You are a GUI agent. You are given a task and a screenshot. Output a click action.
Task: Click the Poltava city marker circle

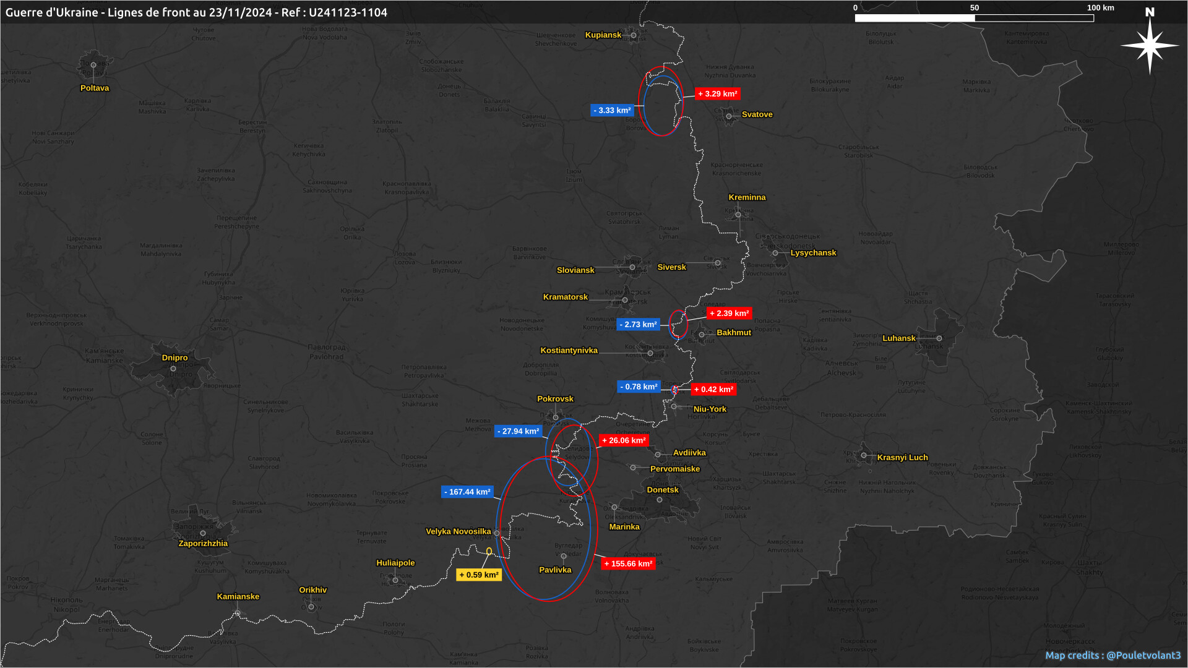[93, 65]
